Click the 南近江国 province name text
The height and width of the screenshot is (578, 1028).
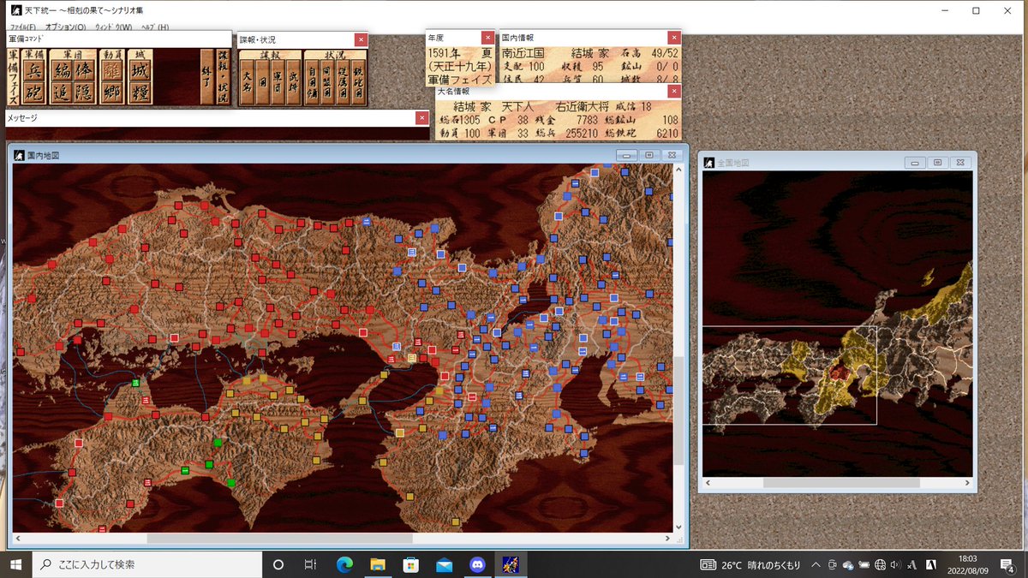[x=523, y=53]
